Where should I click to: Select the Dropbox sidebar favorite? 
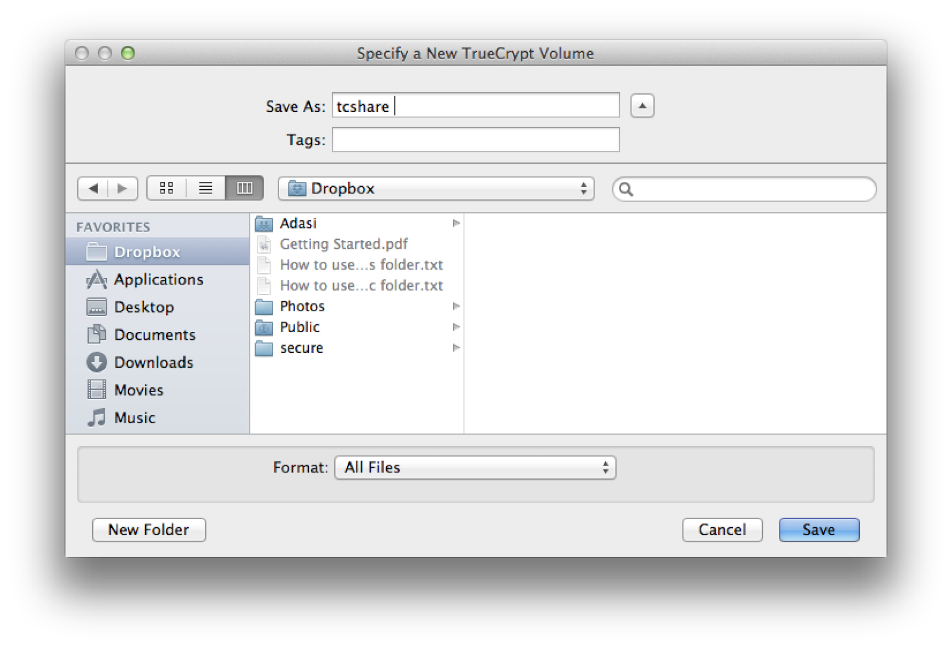pos(147,252)
